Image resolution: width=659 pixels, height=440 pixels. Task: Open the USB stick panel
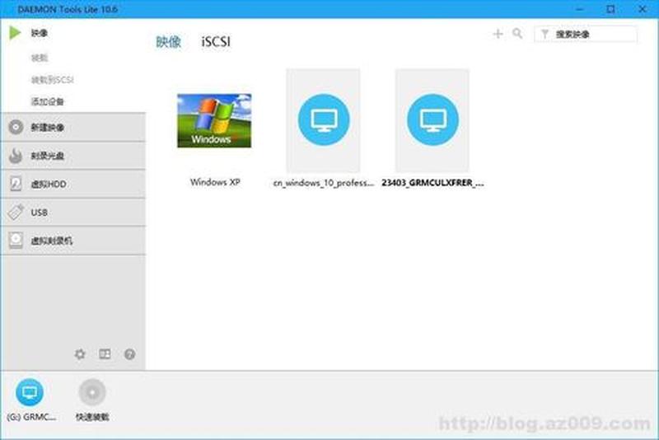(73, 213)
